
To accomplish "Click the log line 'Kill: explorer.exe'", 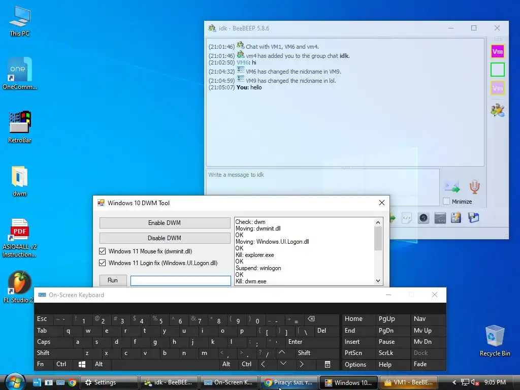I will [255, 255].
